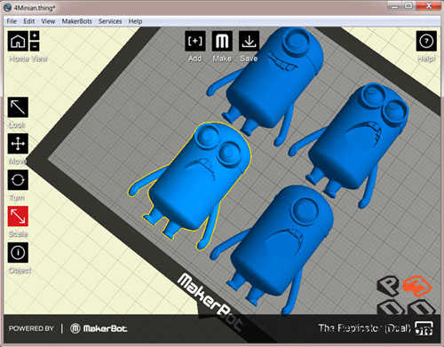
Task: Select the Turn rotate tool
Action: (x=18, y=180)
